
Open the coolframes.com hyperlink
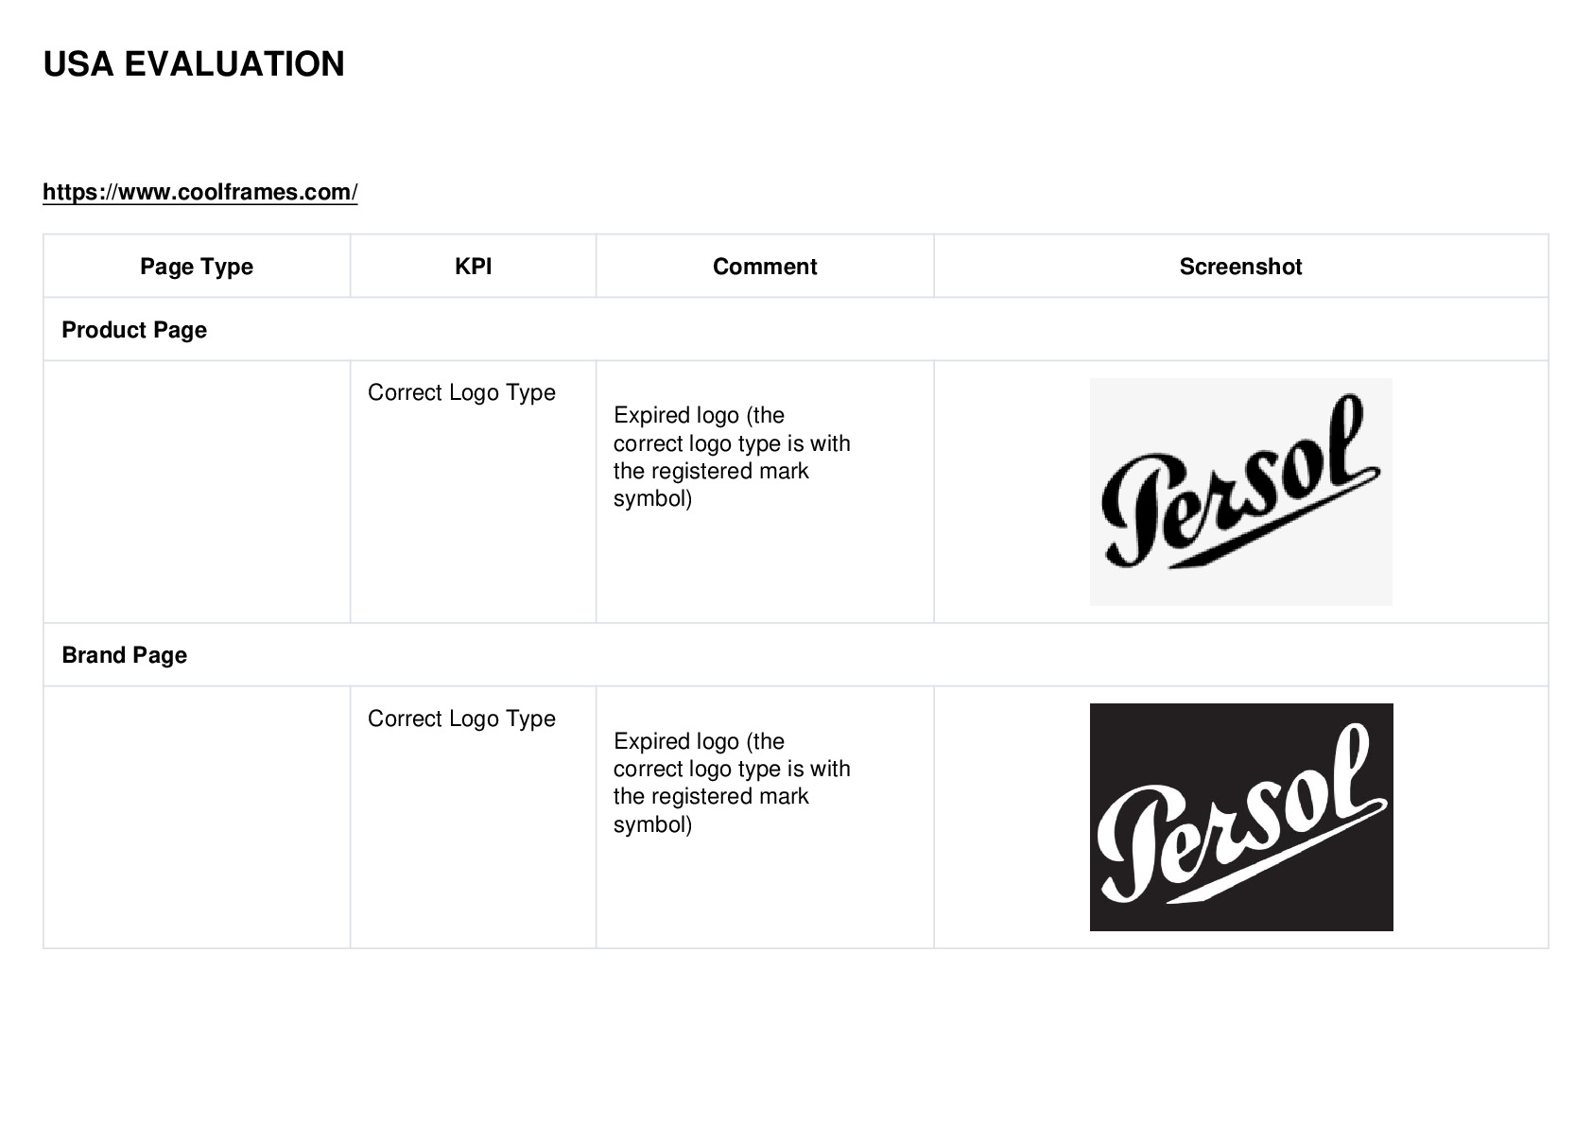[200, 192]
